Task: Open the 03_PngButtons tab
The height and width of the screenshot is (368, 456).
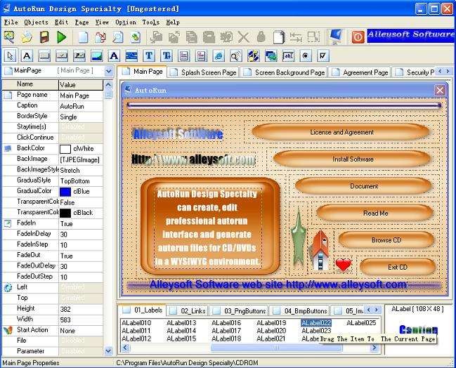Action: click(x=239, y=310)
